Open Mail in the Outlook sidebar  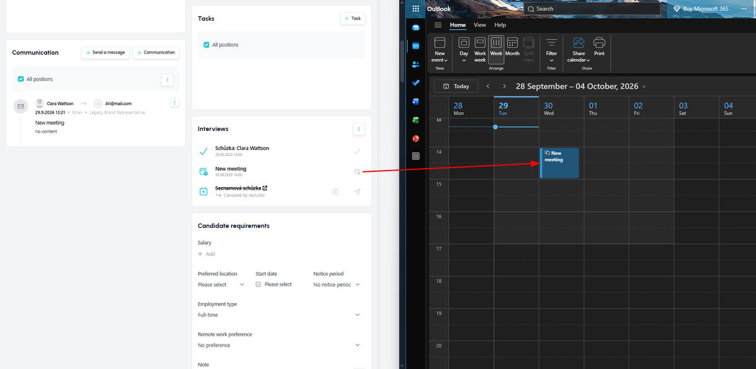tap(416, 27)
